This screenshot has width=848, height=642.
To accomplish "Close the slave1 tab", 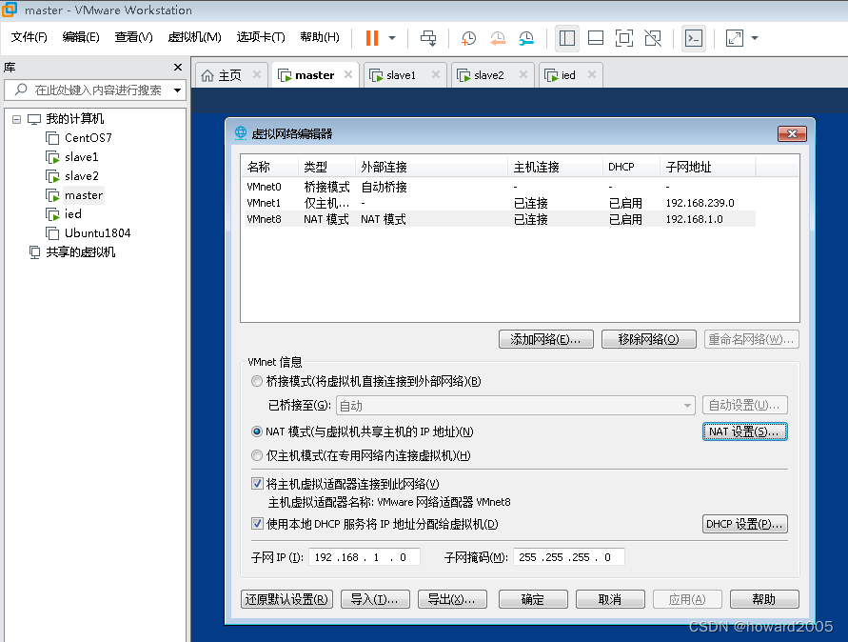I will tap(435, 74).
